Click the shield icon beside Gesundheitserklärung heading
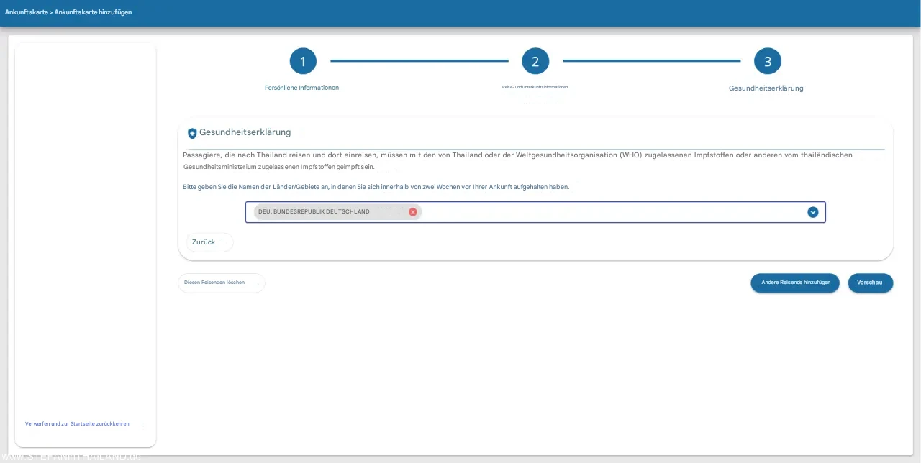Viewport: 921px width, 463px height. pyautogui.click(x=192, y=133)
